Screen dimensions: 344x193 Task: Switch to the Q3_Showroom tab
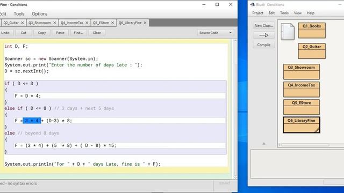point(39,23)
